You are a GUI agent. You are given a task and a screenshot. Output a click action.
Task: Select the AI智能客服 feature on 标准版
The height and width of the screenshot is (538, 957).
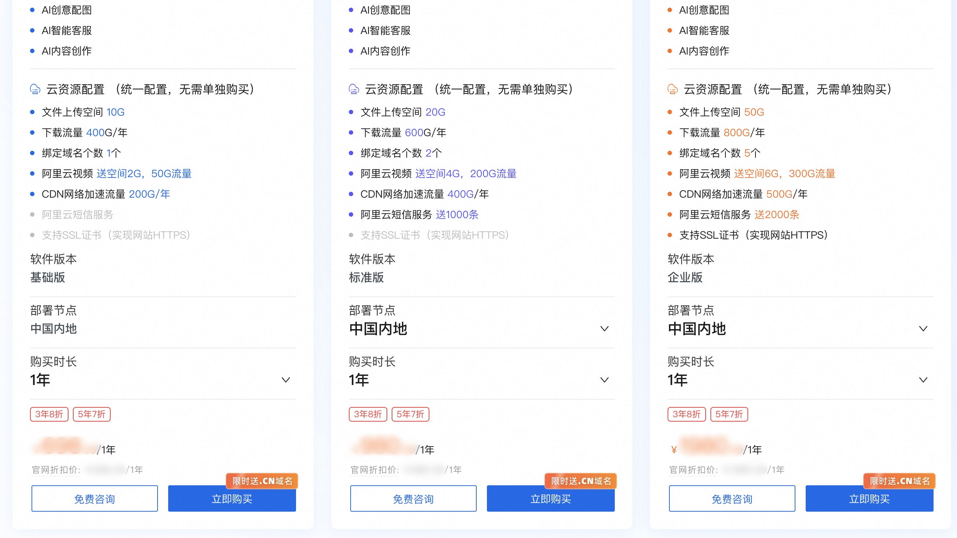pyautogui.click(x=387, y=31)
